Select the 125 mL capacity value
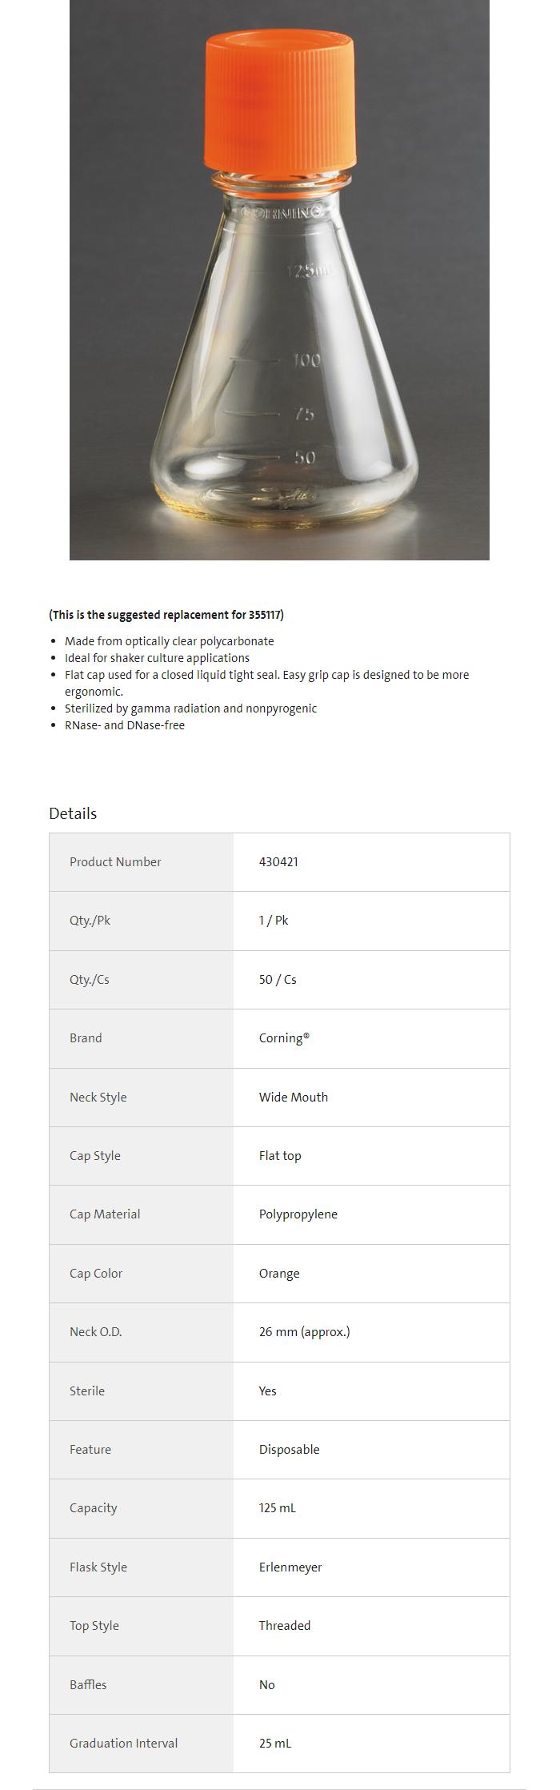Viewport: 560px width, 1790px height. click(278, 1508)
